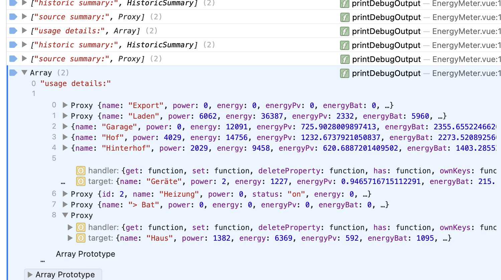Open printDebugOutput link in collapsed usage details row
Image resolution: width=501 pixels, height=280 pixels.
[x=386, y=31]
